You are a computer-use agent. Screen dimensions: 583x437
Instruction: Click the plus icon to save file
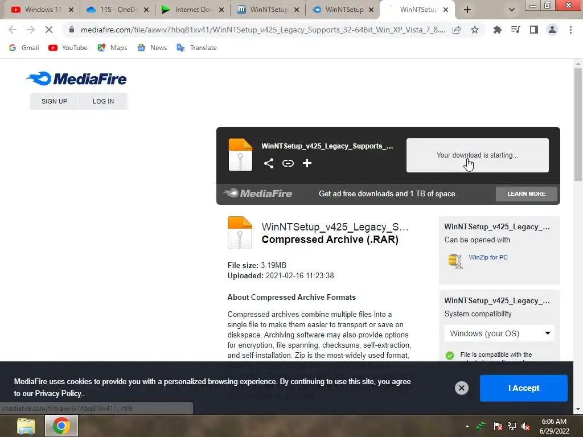[x=307, y=163]
